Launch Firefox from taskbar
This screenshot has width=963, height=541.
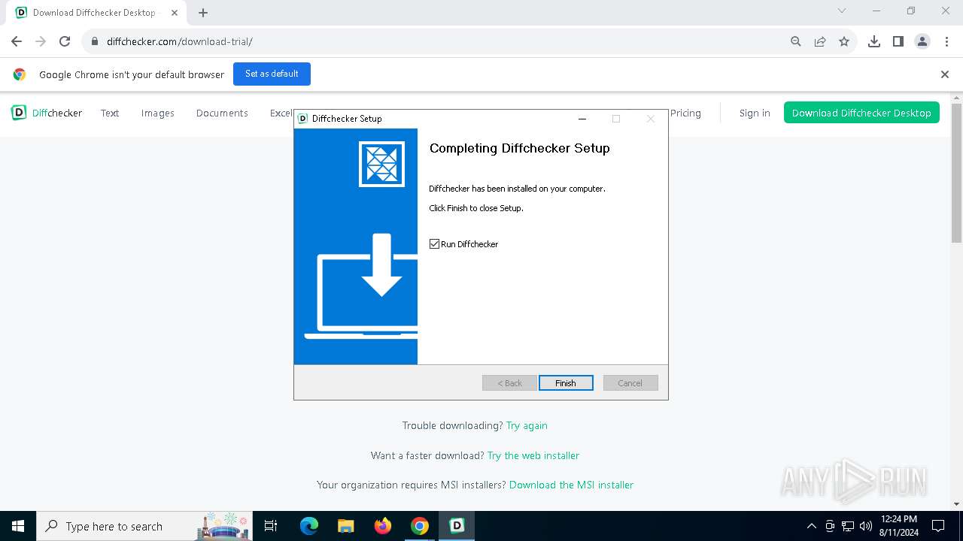383,526
